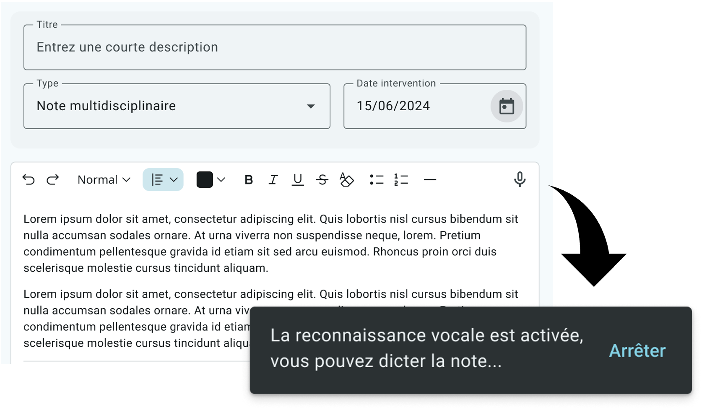Clear text formatting with the eraser icon
This screenshot has height=415, width=707.
coord(346,179)
